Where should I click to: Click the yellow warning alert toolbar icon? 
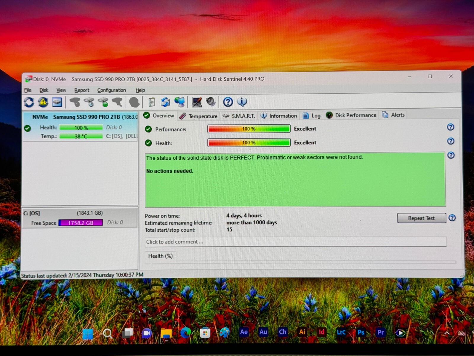[43, 102]
